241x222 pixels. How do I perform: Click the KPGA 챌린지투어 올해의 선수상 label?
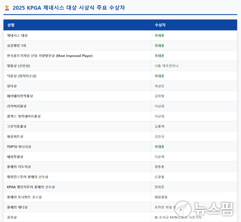tap(31, 187)
